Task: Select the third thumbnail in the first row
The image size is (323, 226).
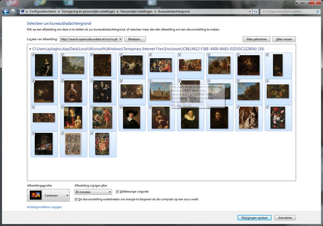Action: pos(102,65)
